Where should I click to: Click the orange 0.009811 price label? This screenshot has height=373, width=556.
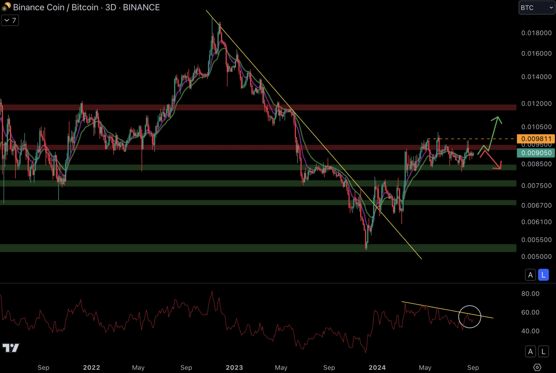coord(536,139)
